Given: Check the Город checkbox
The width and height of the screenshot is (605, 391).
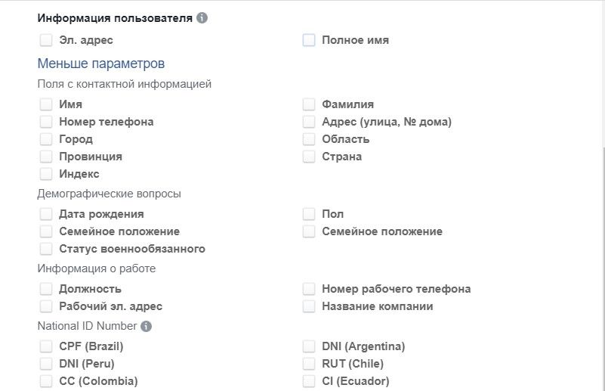Looking at the screenshot, I should click(x=46, y=138).
